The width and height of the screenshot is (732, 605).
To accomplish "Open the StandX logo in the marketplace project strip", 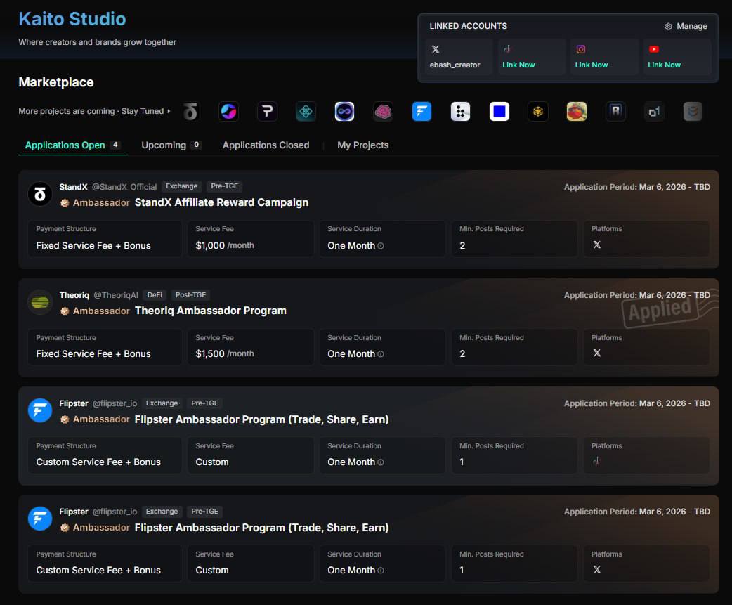I will coord(190,112).
